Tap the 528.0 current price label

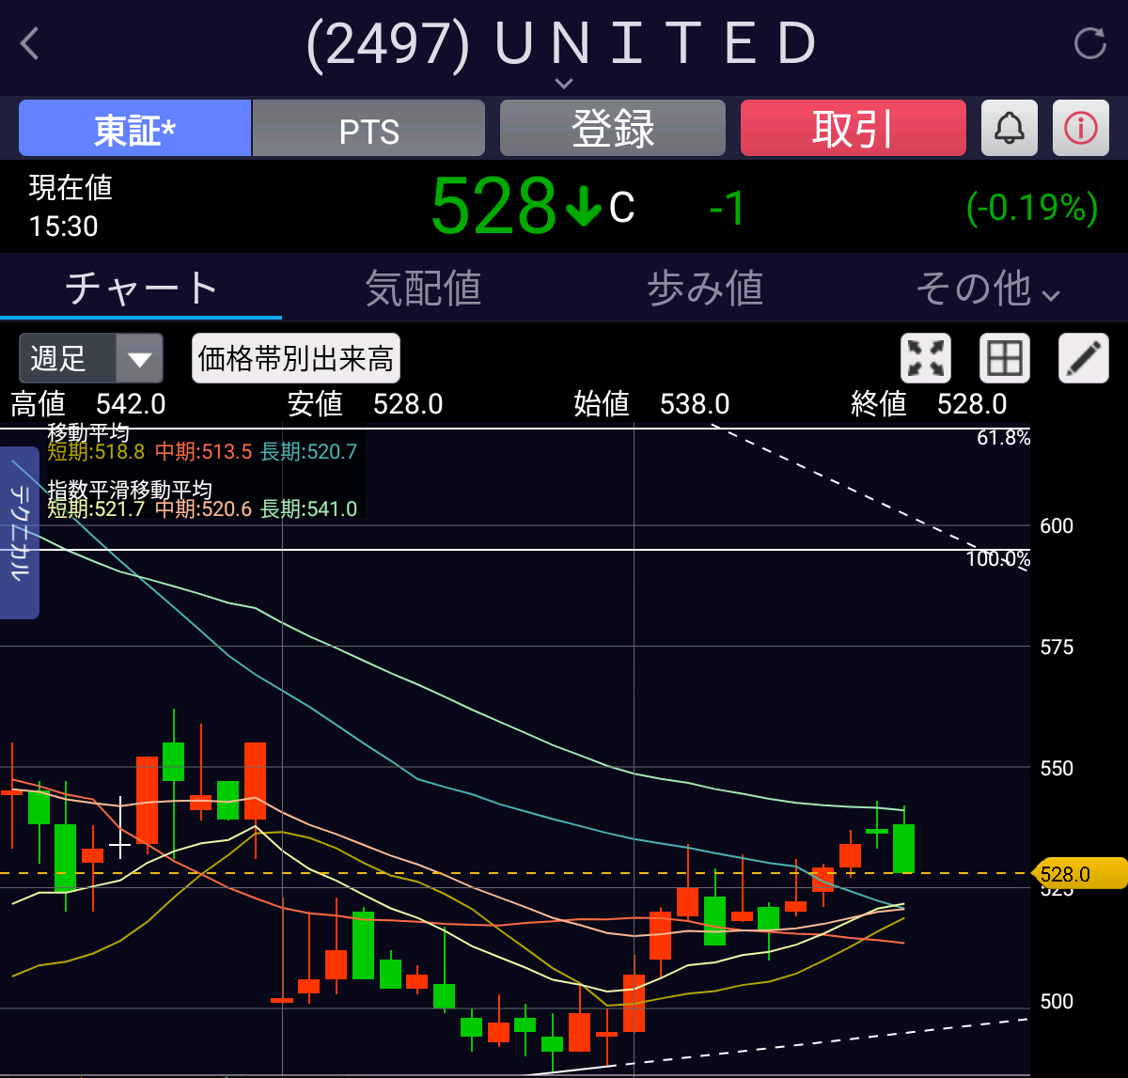[1079, 874]
